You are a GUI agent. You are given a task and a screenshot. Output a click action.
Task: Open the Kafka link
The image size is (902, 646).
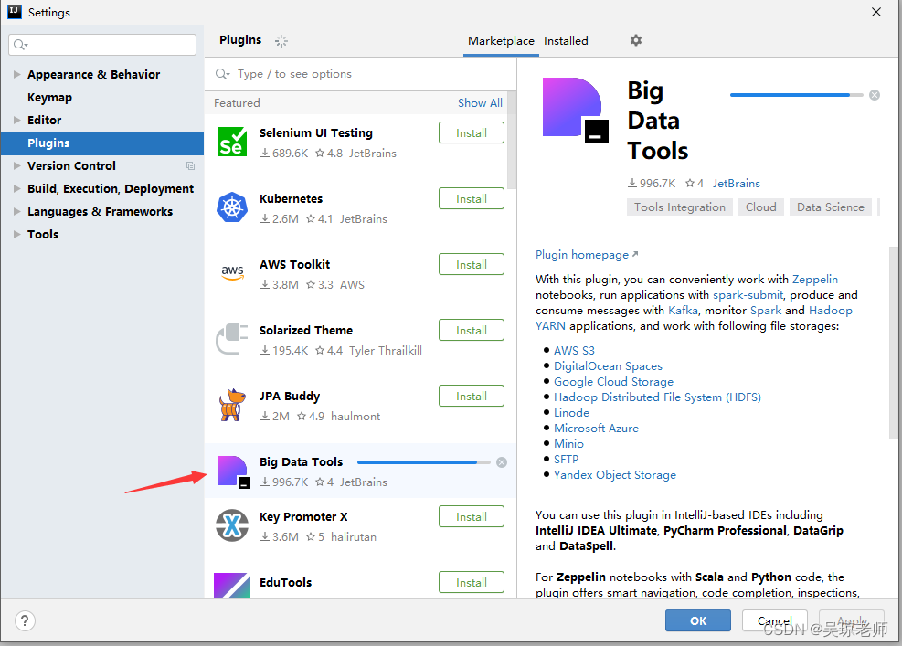(x=683, y=311)
